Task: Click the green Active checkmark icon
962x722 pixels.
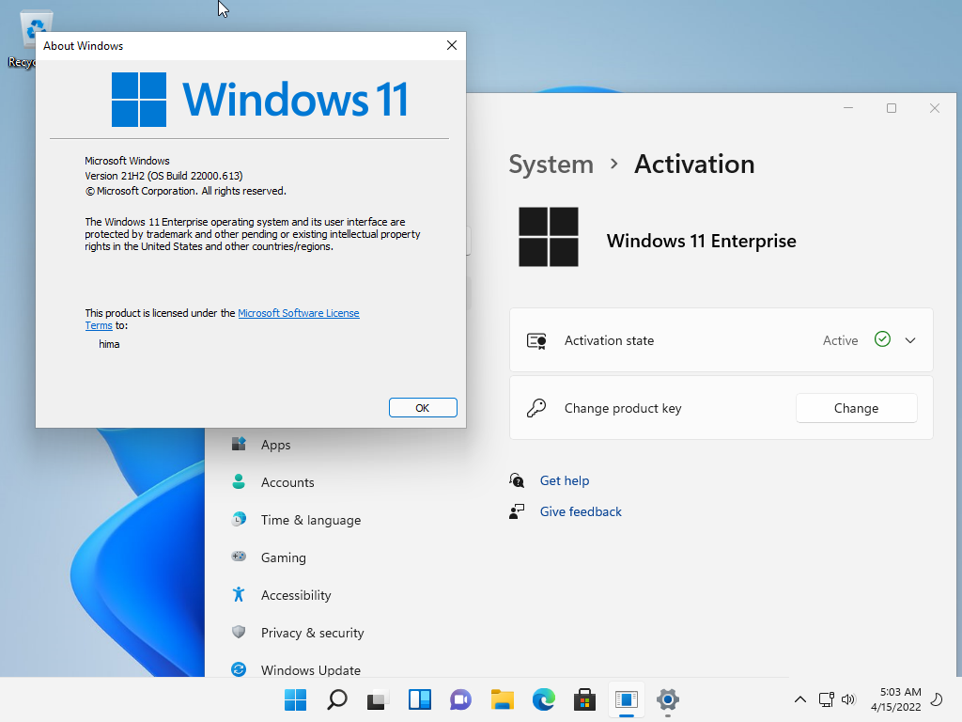Action: pos(882,338)
